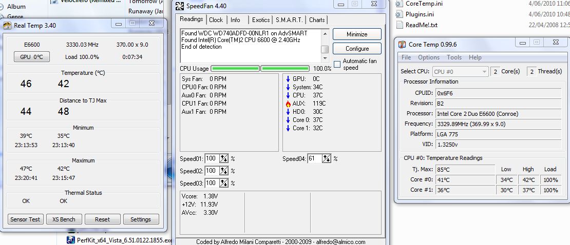The width and height of the screenshot is (570, 245).
Task: Open the Core Temp Options menu
Action: coord(428,57)
